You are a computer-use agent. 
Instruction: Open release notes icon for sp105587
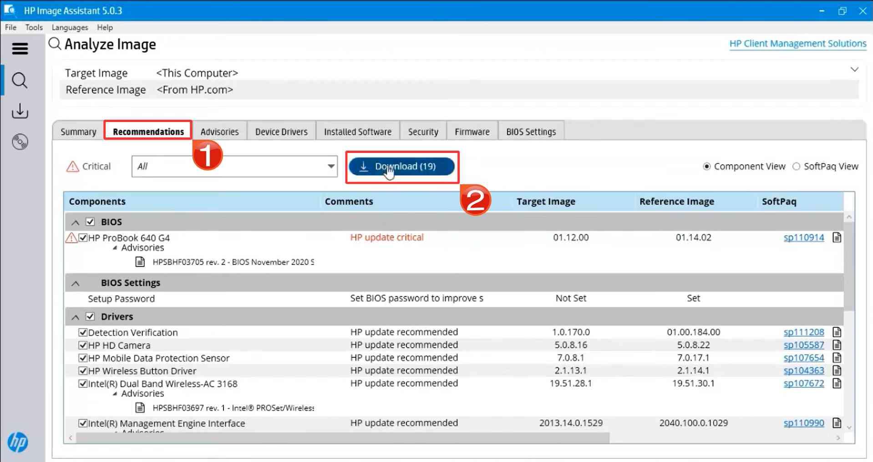(x=837, y=345)
